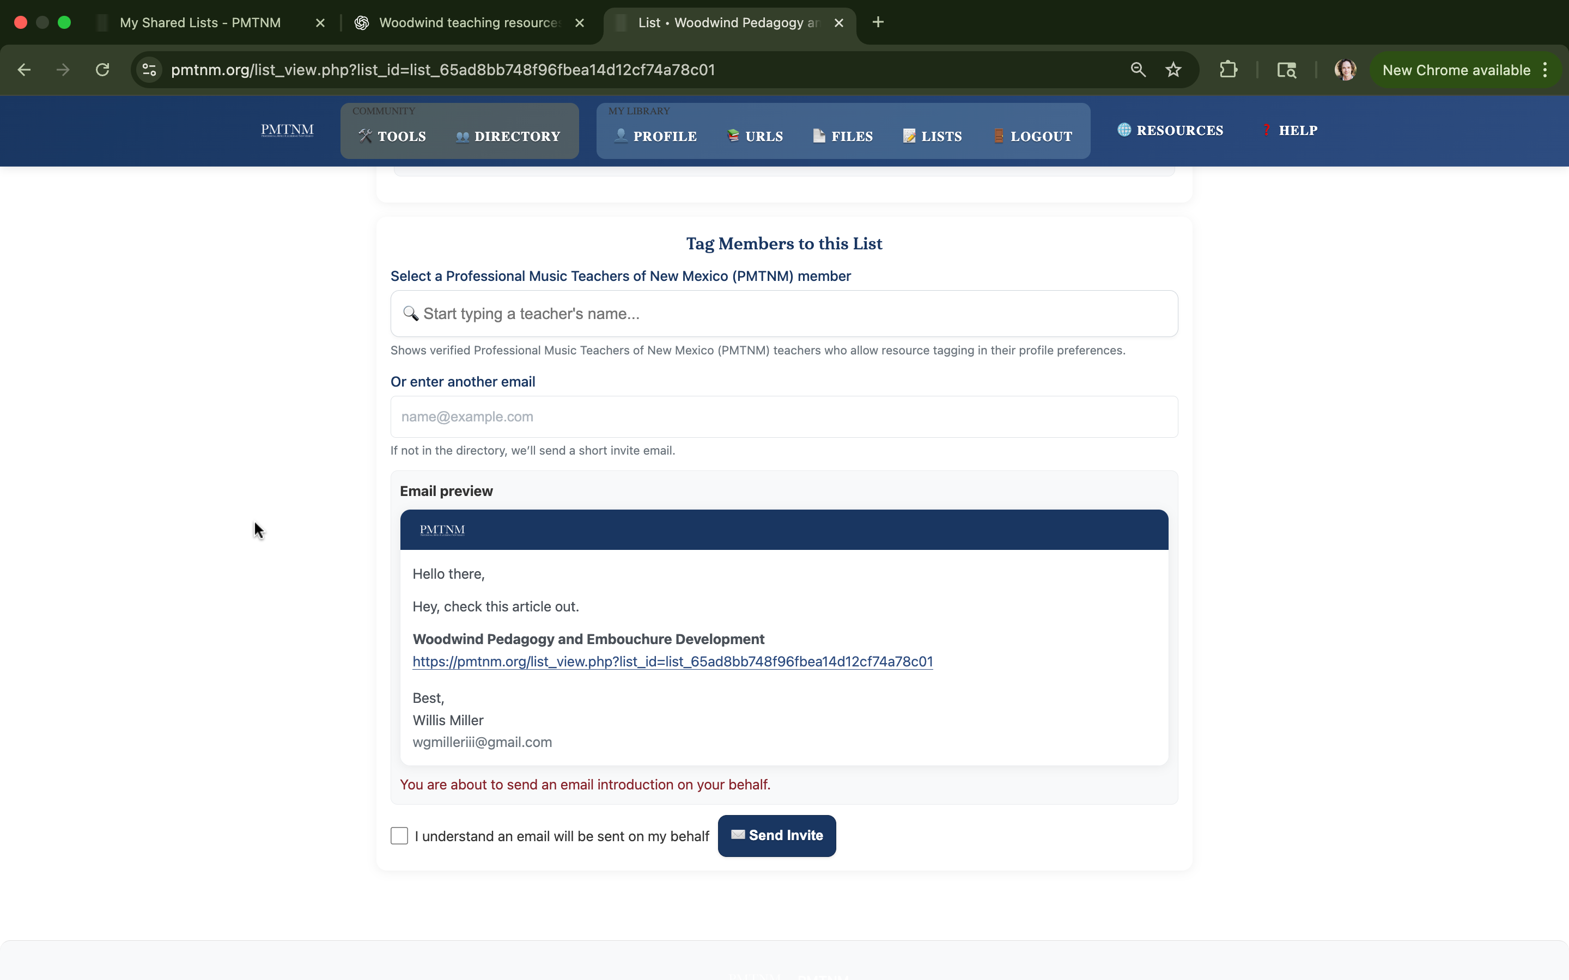Open new browser tab with plus
This screenshot has width=1569, height=980.
878,23
